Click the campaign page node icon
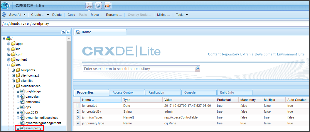The height and width of the screenshot is (132, 310). 22,97
